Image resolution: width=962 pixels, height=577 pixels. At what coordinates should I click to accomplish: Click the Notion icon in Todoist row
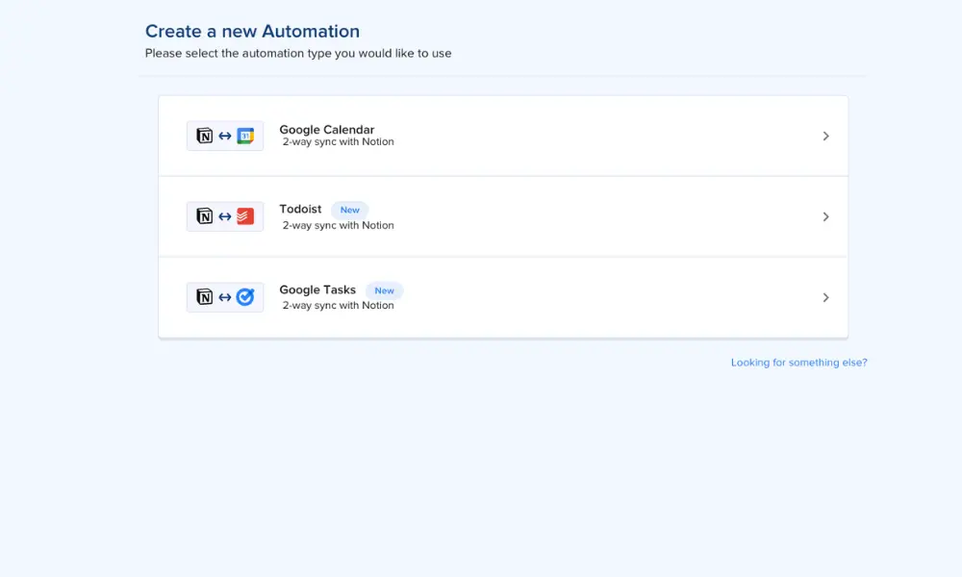[204, 215]
